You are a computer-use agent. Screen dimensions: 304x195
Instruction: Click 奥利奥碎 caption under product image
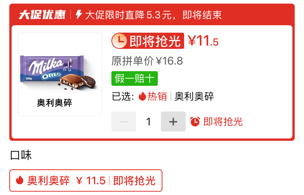[x=54, y=103]
